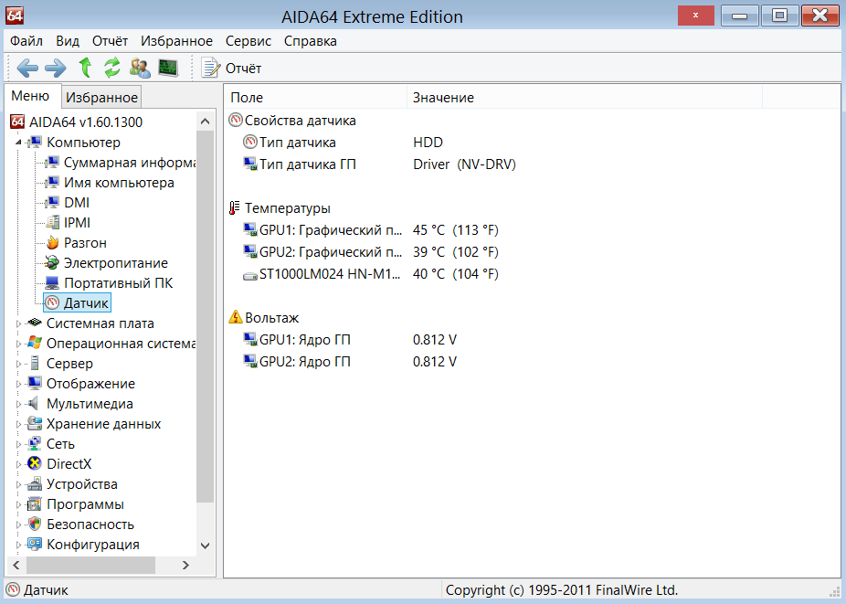Viewport: 846px width, 604px height.
Task: Click the Forward navigation arrow icon
Action: [56, 68]
